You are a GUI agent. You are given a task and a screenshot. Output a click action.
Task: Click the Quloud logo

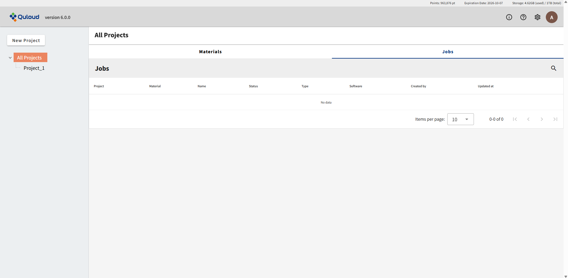[24, 17]
